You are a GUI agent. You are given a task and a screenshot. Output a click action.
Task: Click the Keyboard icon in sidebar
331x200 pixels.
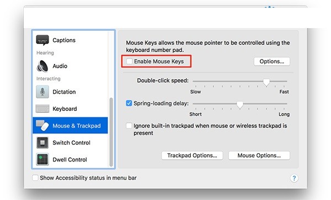[42, 109]
